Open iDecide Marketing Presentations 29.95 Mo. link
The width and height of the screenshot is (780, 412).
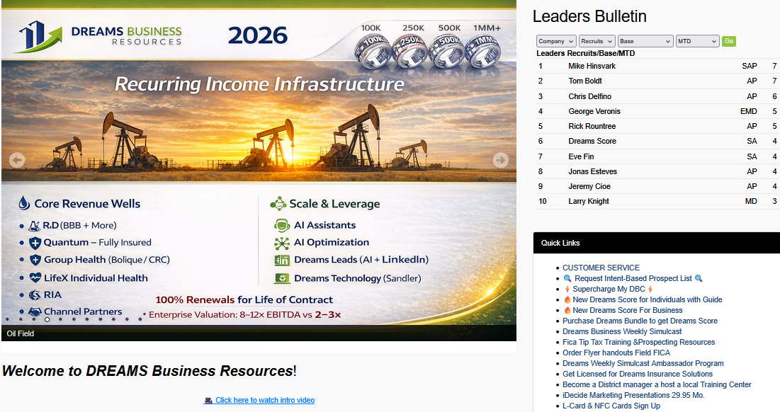tap(633, 396)
